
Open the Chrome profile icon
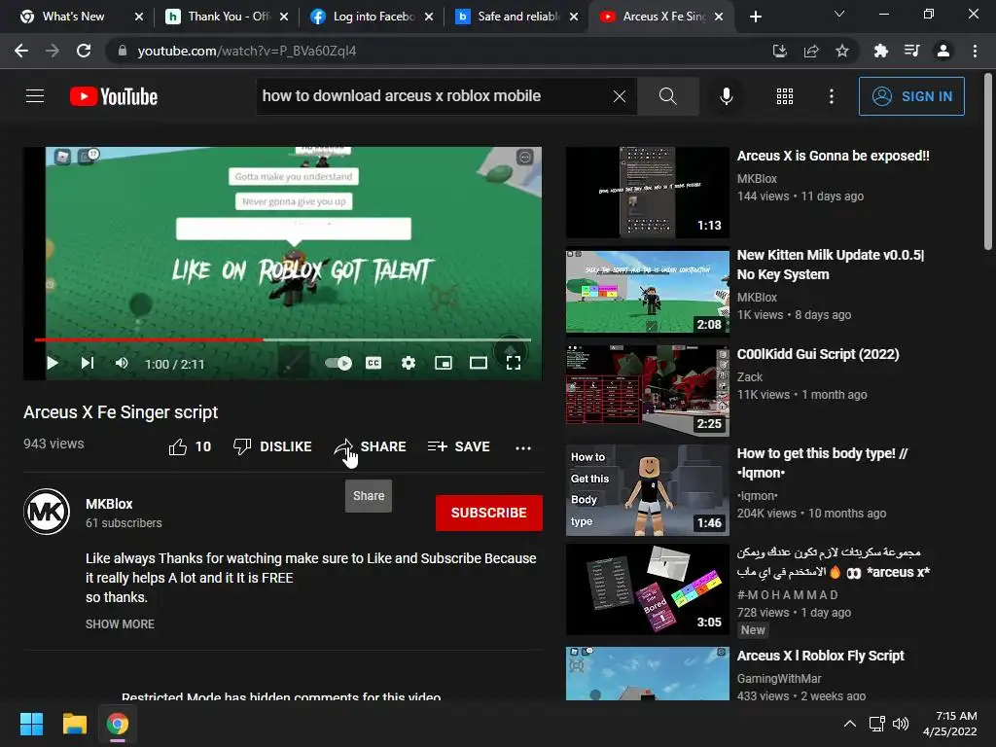click(943, 51)
